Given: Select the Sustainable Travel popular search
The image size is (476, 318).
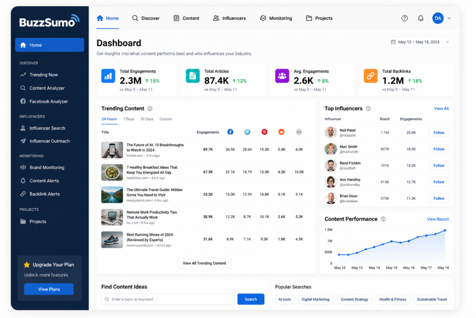Looking at the screenshot, I should [432, 299].
